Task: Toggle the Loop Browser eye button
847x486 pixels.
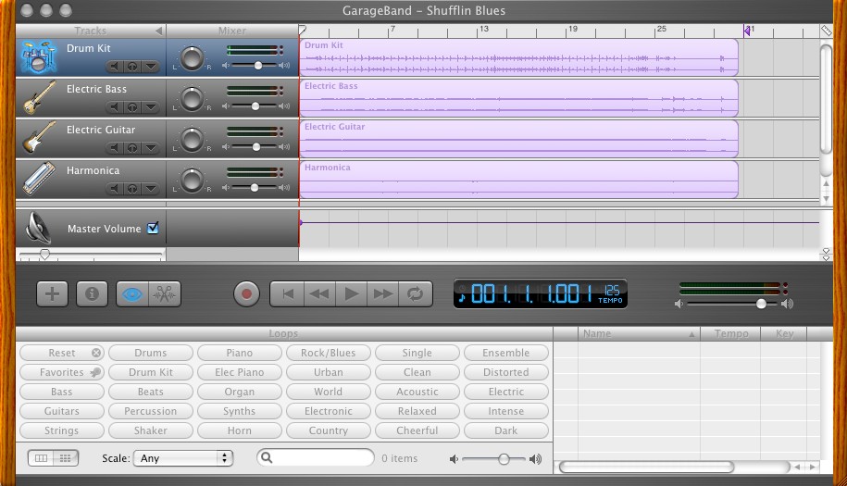Action: coord(132,294)
